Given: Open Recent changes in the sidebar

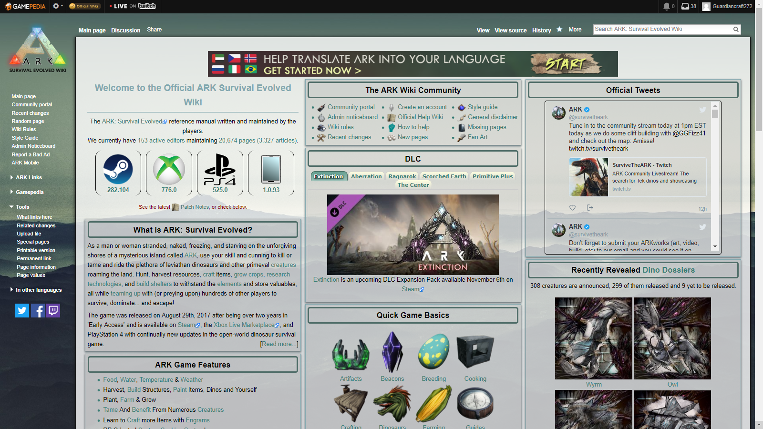Looking at the screenshot, I should click(x=30, y=113).
